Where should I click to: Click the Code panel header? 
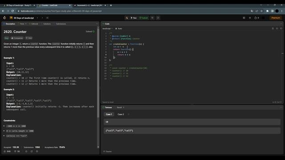pyautogui.click(x=106, y=24)
